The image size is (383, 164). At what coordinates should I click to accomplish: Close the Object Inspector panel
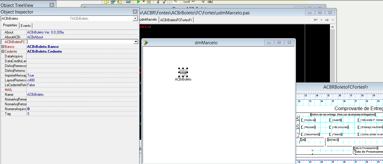coord(135,12)
